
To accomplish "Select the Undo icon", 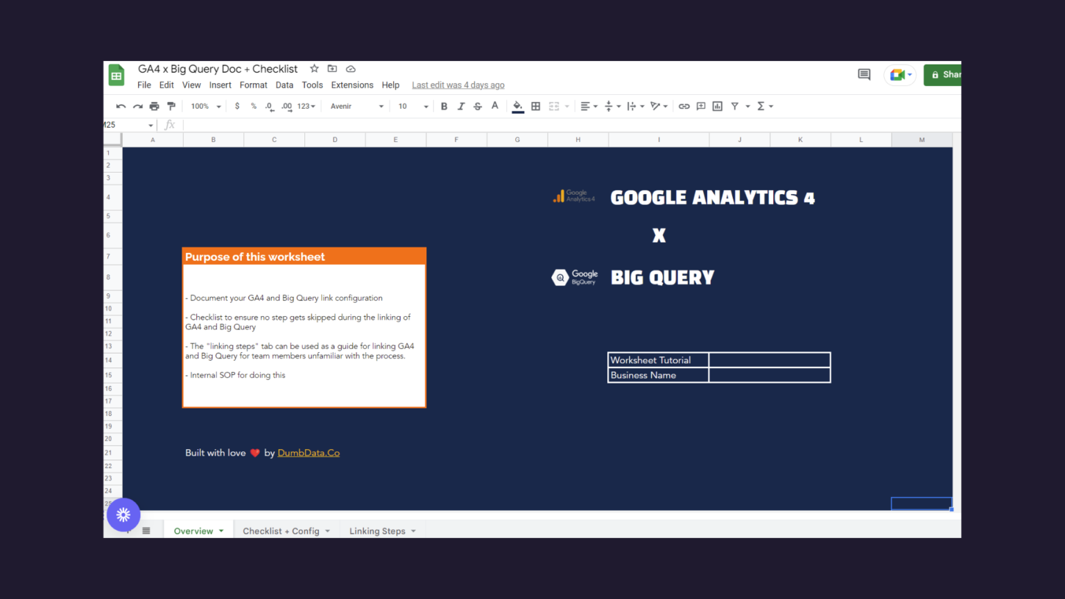I will point(119,105).
